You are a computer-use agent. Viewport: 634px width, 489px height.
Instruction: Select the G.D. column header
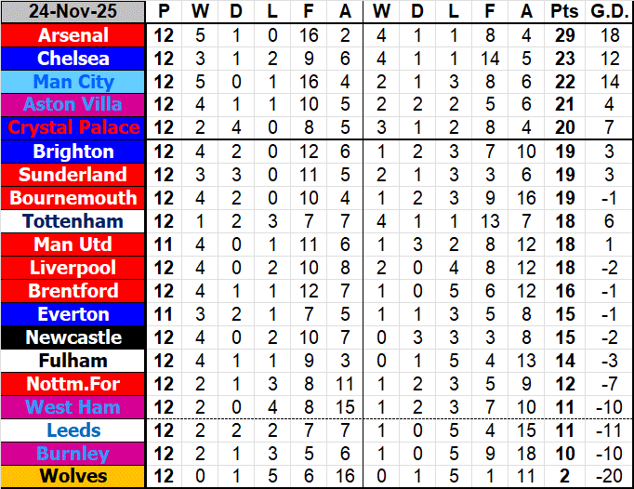point(608,12)
